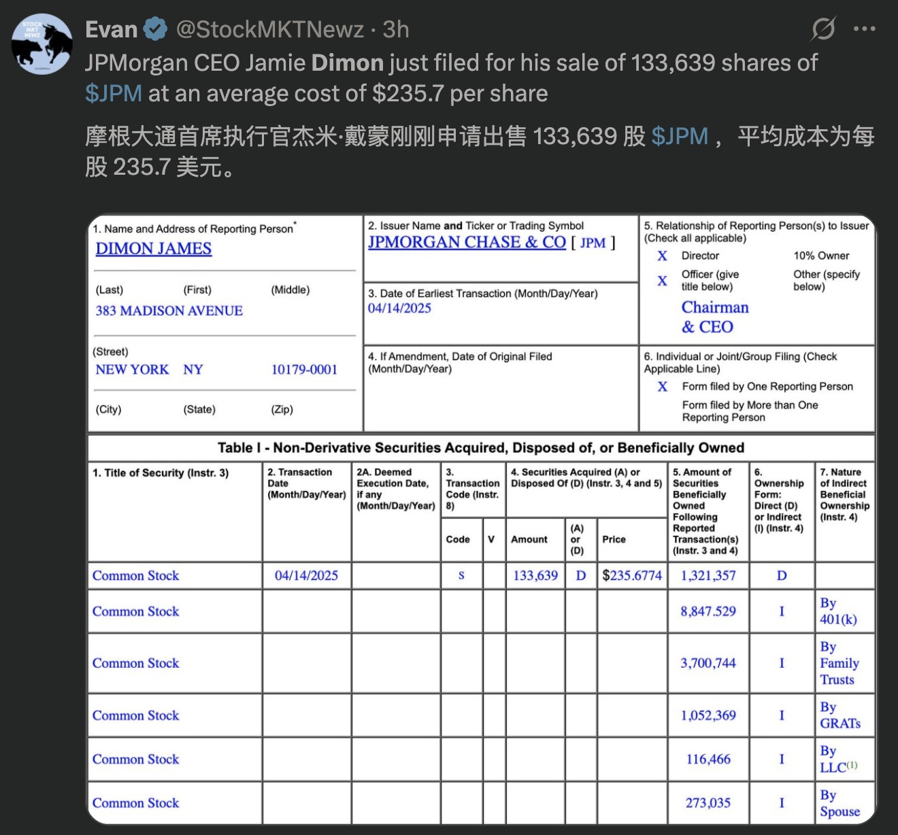This screenshot has height=835, width=898.
Task: Click the DIMON JAMES reporting person link
Action: (154, 249)
